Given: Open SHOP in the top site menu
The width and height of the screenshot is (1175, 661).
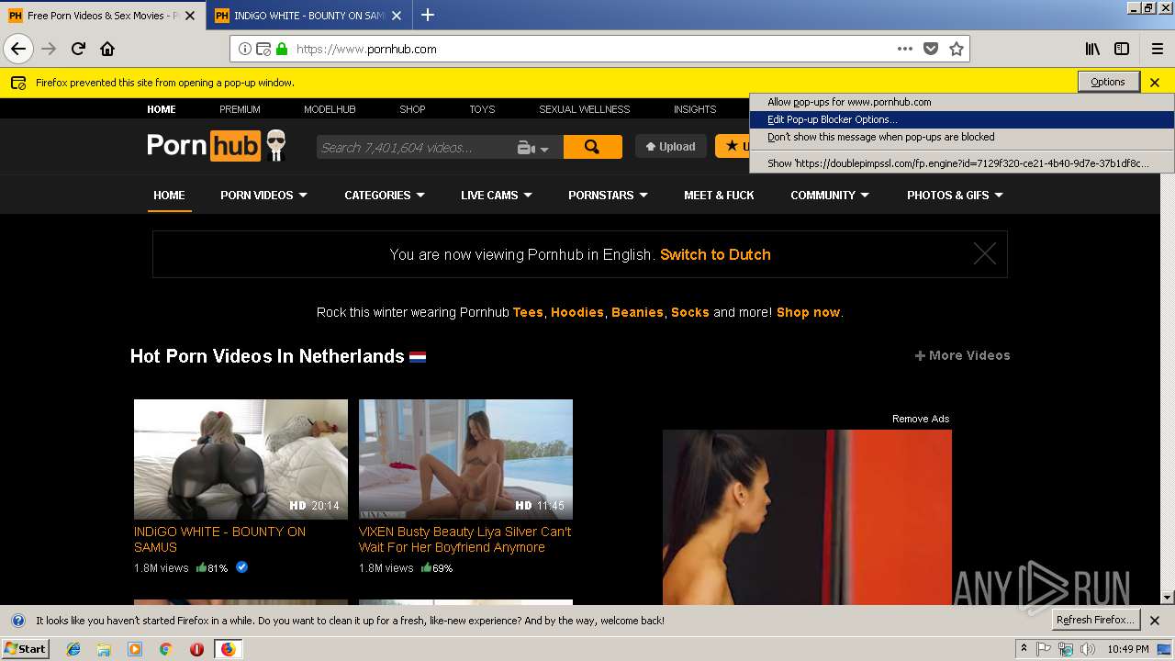Looking at the screenshot, I should (412, 109).
